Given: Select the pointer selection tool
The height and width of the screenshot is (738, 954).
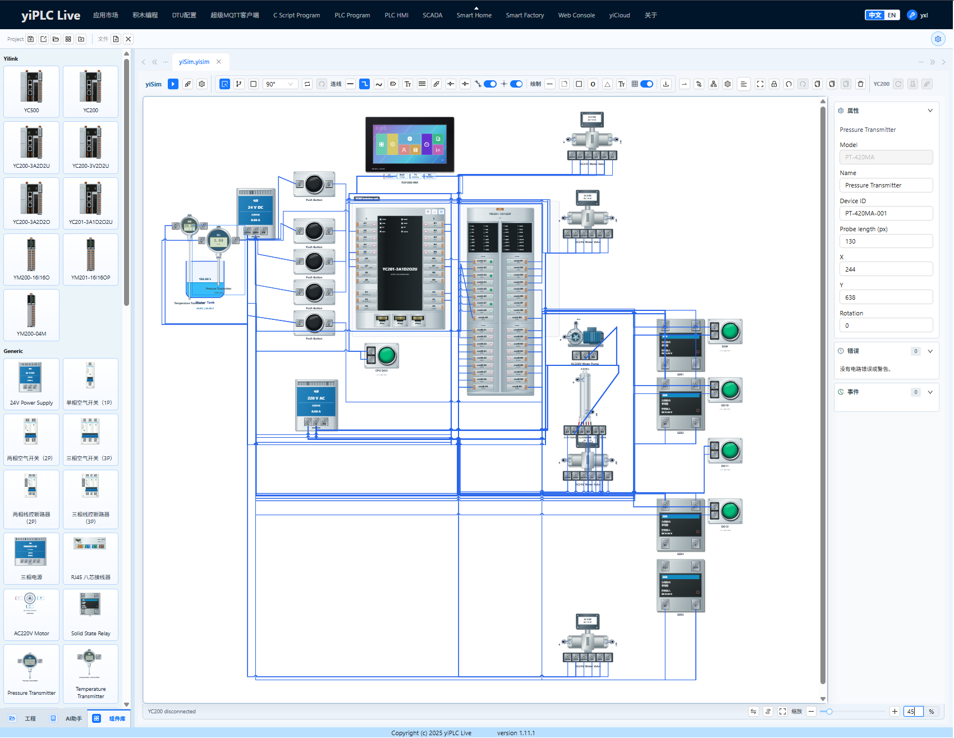Looking at the screenshot, I should point(224,84).
